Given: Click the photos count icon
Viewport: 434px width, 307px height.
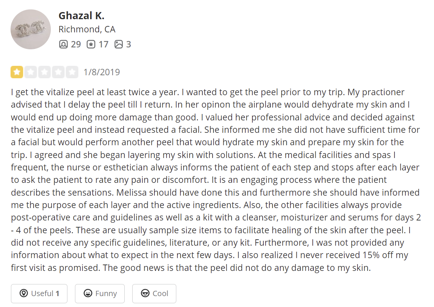Looking at the screenshot, I should tap(118, 44).
